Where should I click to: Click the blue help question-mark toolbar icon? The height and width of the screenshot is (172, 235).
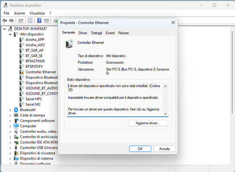coord(39,21)
